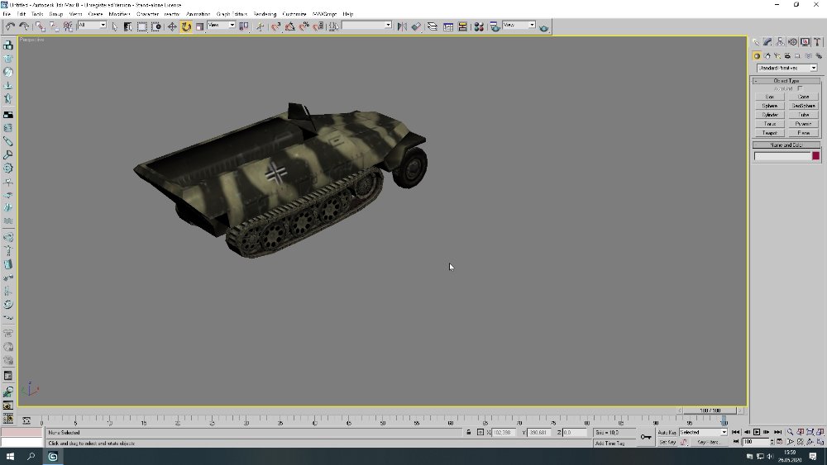Click the Sphere primitive button
This screenshot has height=465, width=827.
769,106
